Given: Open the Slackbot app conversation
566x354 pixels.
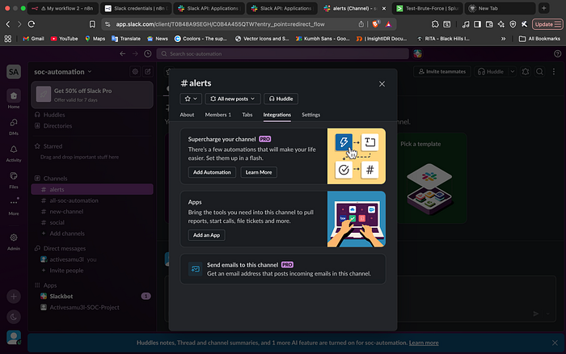Looking at the screenshot, I should 92,297.
